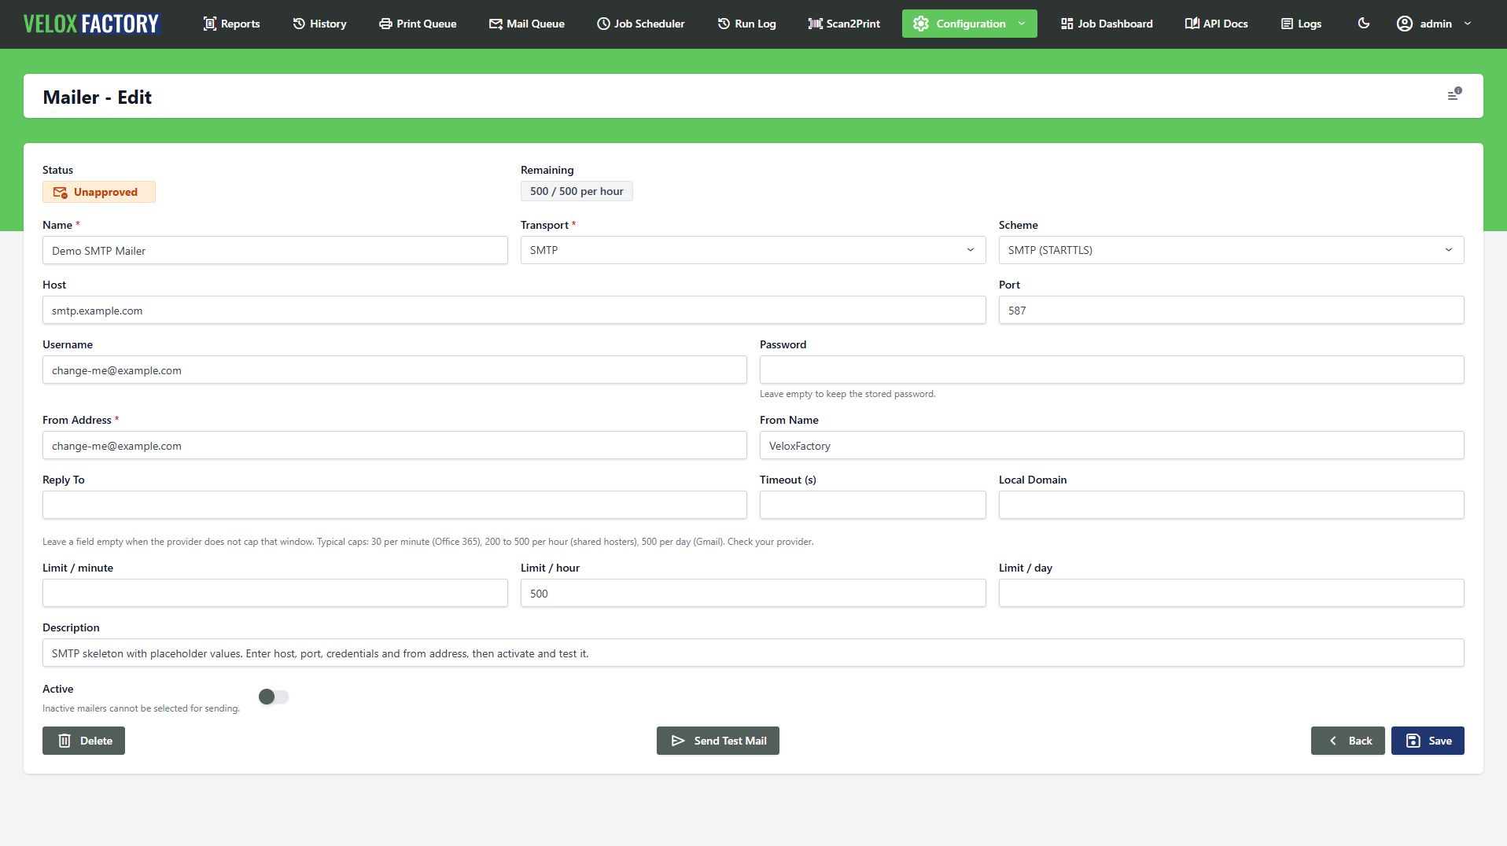Click the Unapproved status badge
This screenshot has width=1507, height=846.
(99, 192)
